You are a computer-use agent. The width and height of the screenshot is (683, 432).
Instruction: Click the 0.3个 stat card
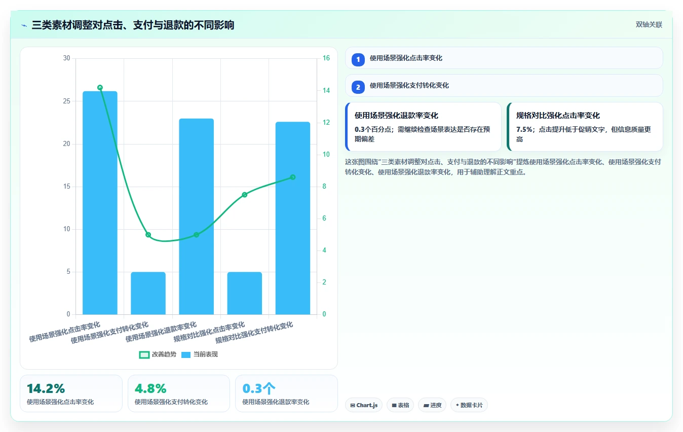point(286,393)
